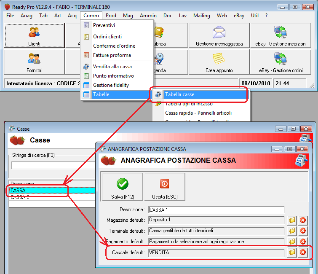Click the Stringa di ricerca field
This screenshot has width=318, height=274.
(x=53, y=165)
